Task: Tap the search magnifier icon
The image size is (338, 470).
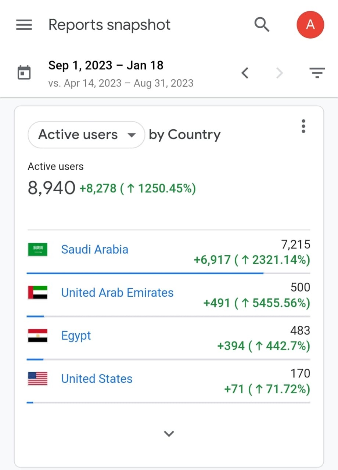Action: pyautogui.click(x=262, y=25)
